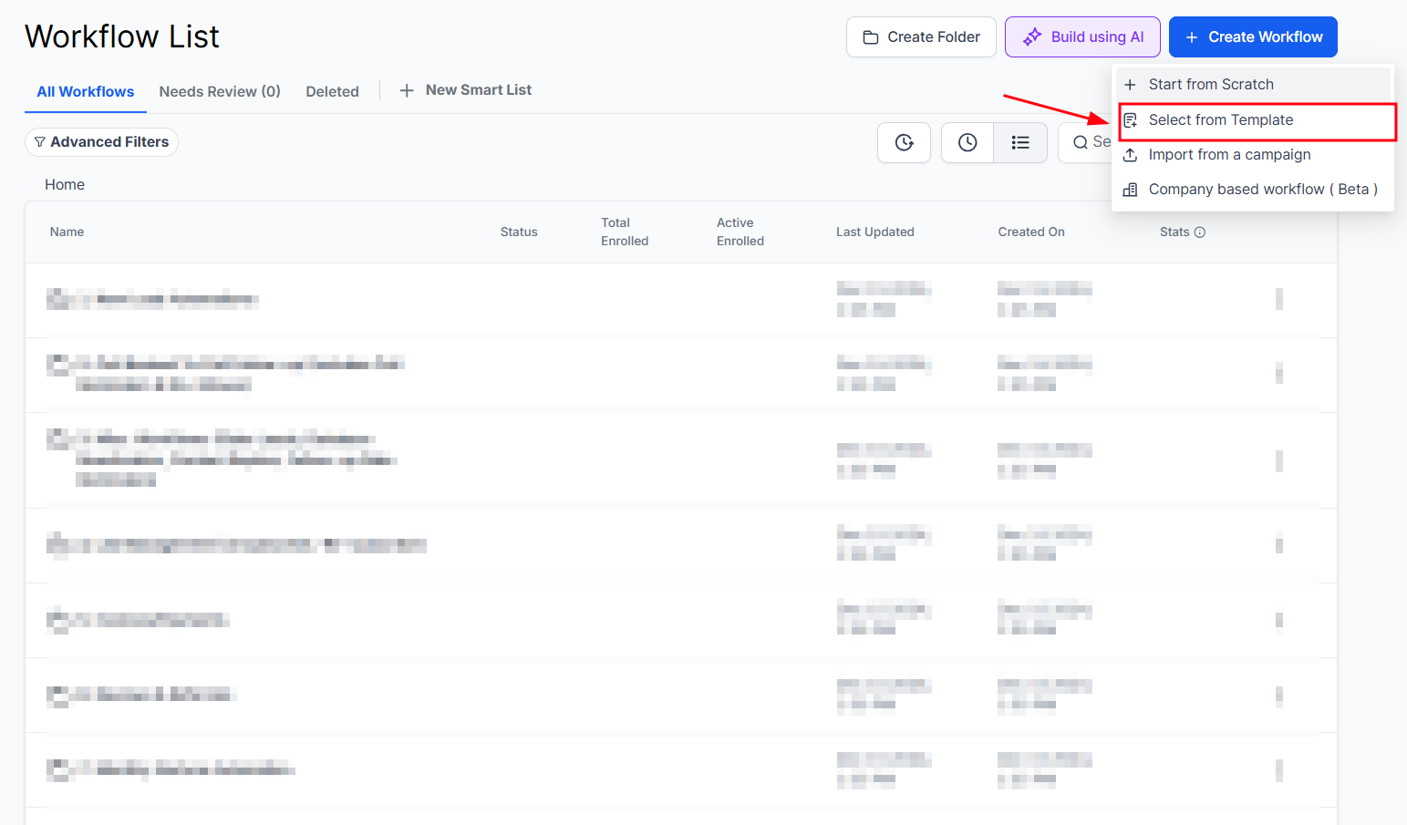Choose Start from Scratch option
The width and height of the screenshot is (1407, 825).
pyautogui.click(x=1210, y=85)
